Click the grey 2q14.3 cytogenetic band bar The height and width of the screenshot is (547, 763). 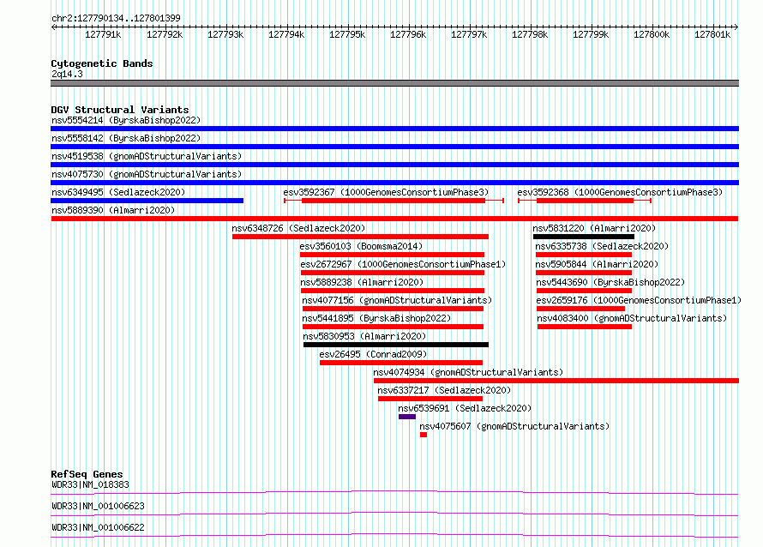click(x=394, y=83)
